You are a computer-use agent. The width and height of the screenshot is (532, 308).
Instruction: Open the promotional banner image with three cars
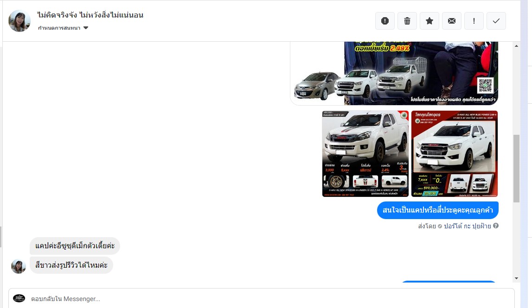pos(394,73)
